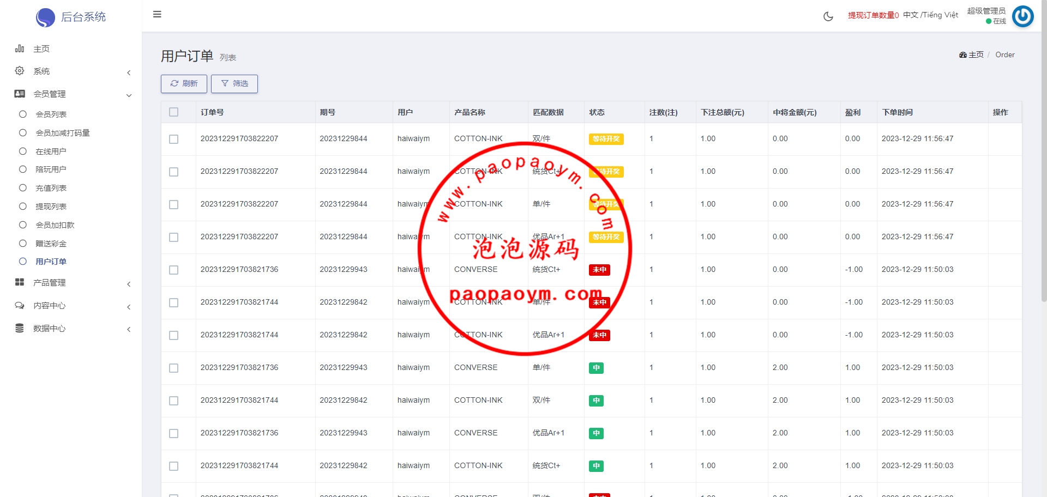The image size is (1047, 497).
Task: Toggle the select-all header checkbox
Action: [x=174, y=112]
